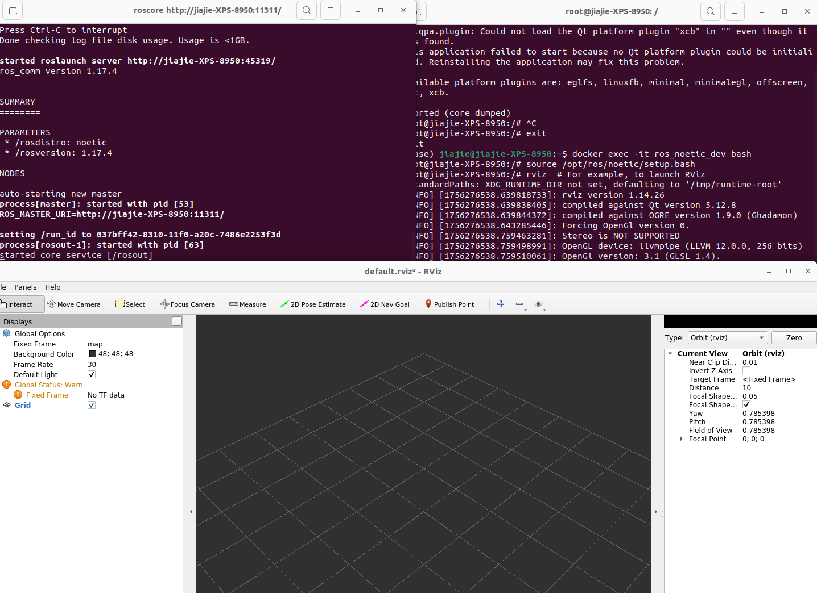Screen dimensions: 817x593
Task: Select the 2D Nav Goal tool
Action: (385, 304)
